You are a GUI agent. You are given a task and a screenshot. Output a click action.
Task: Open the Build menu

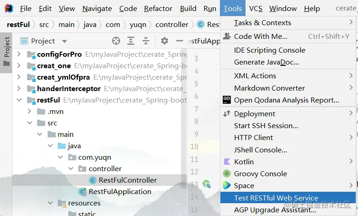[188, 8]
